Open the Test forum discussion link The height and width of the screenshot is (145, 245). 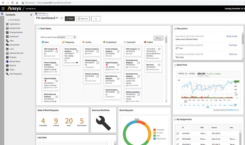(x=233, y=54)
